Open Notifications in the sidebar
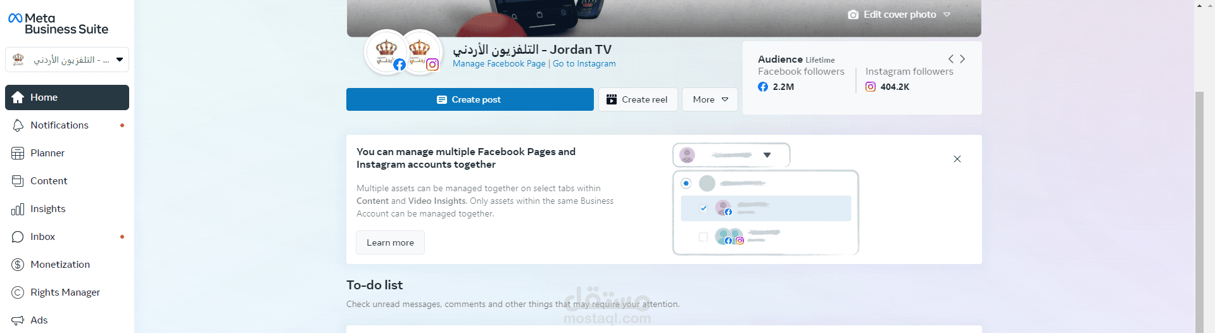Image resolution: width=1215 pixels, height=333 pixels. click(67, 125)
